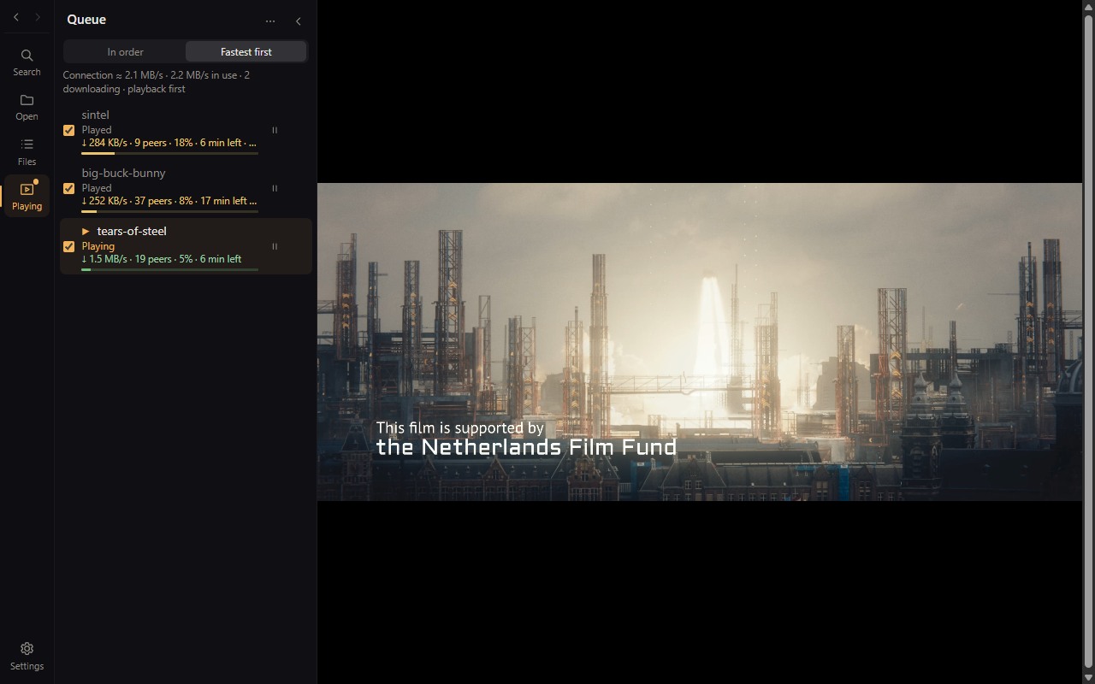The width and height of the screenshot is (1095, 684).
Task: Go back with the left arrow
Action: point(16,17)
